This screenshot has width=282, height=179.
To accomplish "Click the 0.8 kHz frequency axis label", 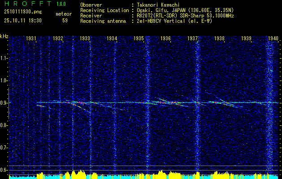I will coord(3,125).
